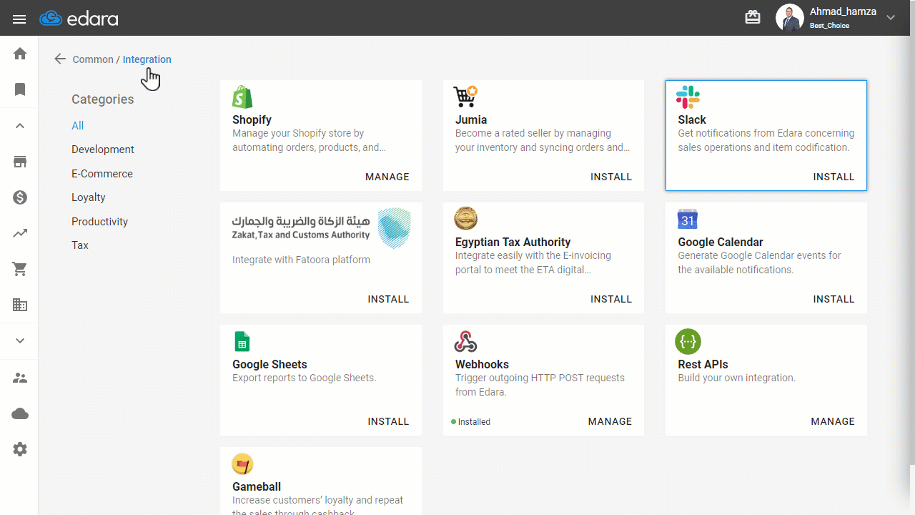Click the Ahmad_hamza profile avatar
Image resolution: width=915 pixels, height=515 pixels.
click(x=790, y=18)
